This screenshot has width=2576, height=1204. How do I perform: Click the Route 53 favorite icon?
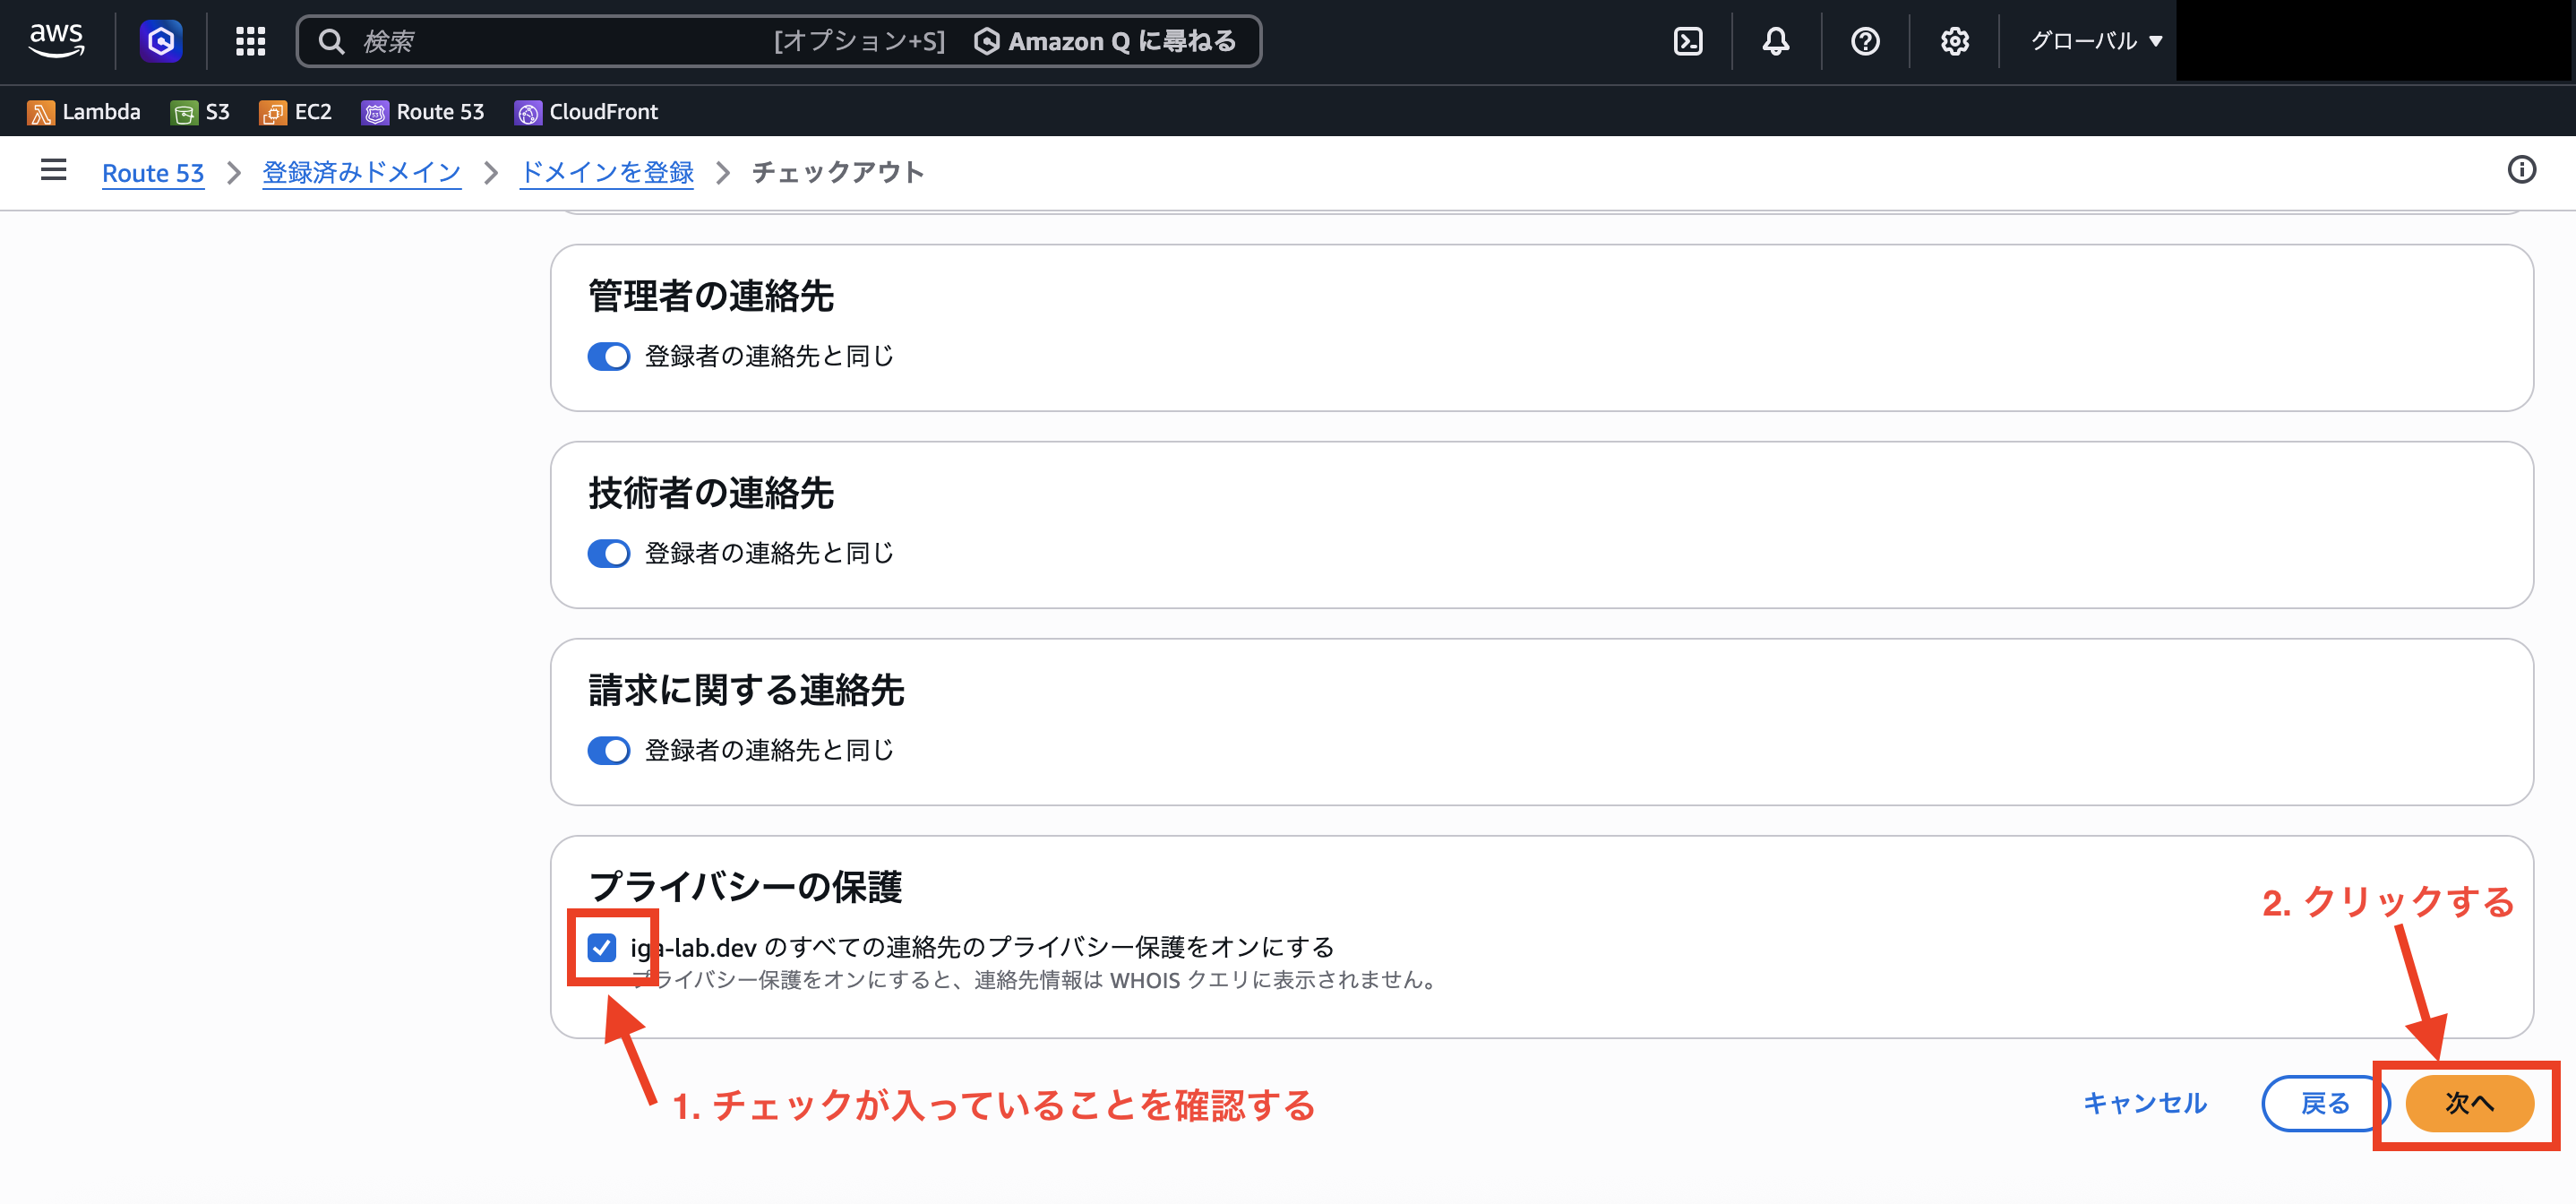point(375,113)
